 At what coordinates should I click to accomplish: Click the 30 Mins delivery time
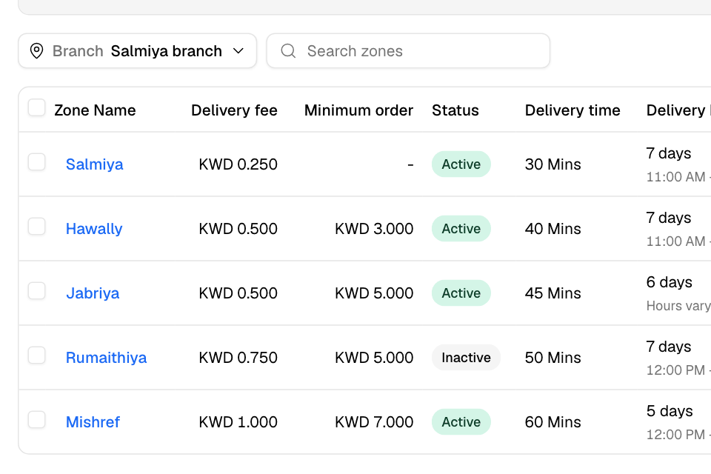coord(553,164)
